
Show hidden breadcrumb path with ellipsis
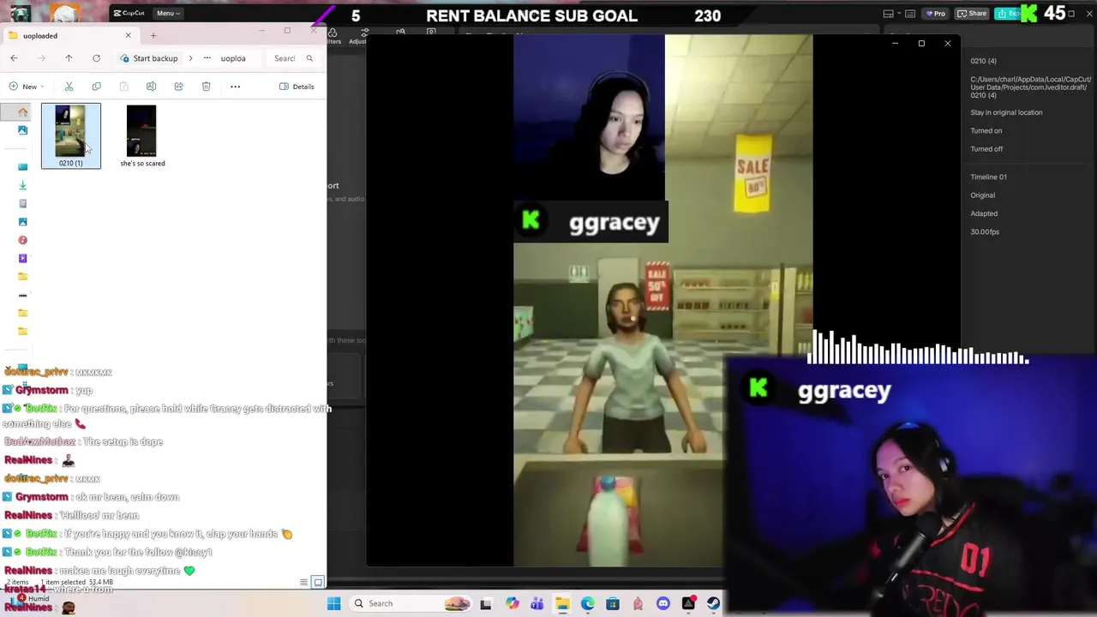click(207, 58)
